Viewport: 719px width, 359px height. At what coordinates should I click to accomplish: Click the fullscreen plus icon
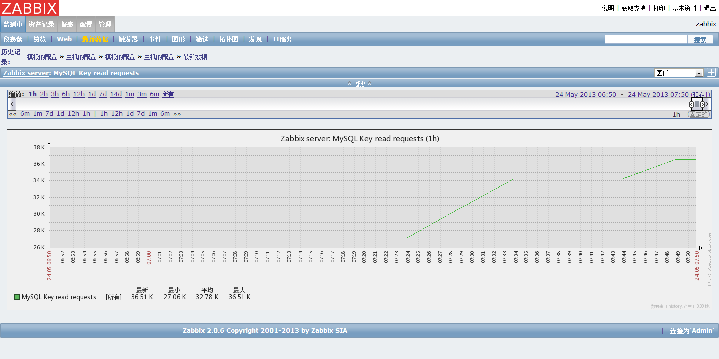pos(711,73)
